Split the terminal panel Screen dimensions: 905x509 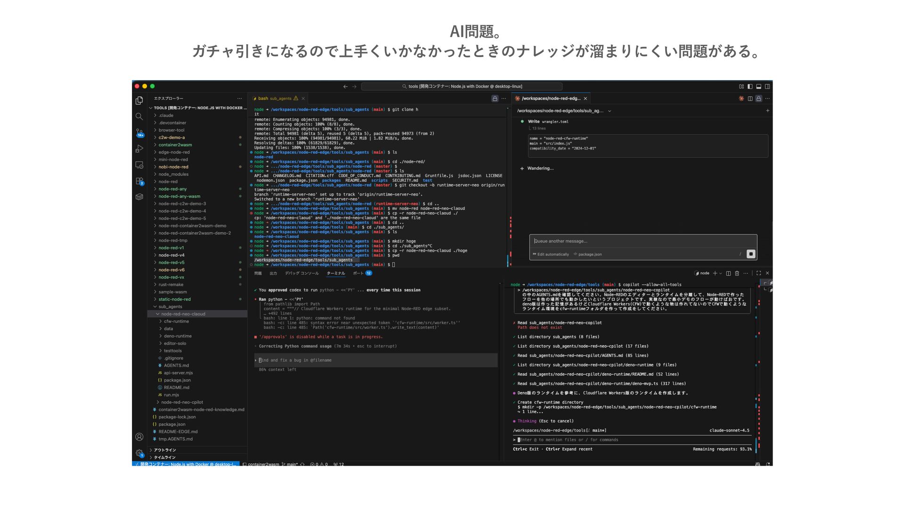pyautogui.click(x=728, y=273)
